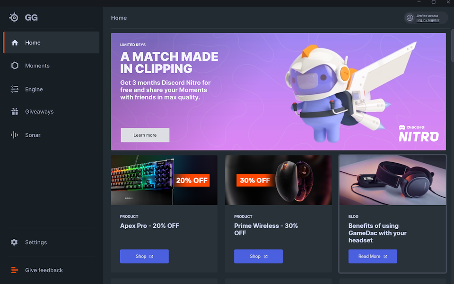Click the Sonar waveform icon
The width and height of the screenshot is (454, 284).
click(x=15, y=135)
